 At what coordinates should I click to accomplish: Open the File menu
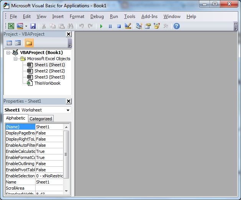coord(13,16)
